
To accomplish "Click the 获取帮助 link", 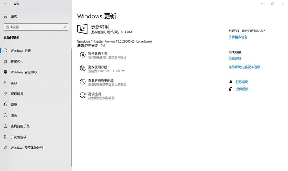I will coord(242,82).
